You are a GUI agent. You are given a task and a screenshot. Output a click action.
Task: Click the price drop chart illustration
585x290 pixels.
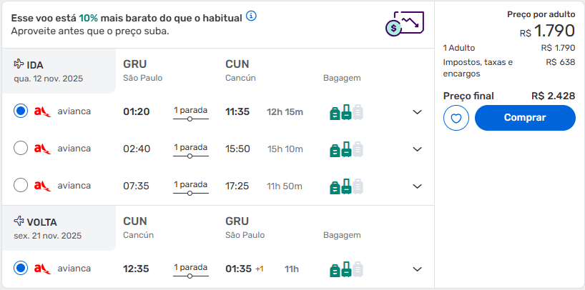click(405, 24)
